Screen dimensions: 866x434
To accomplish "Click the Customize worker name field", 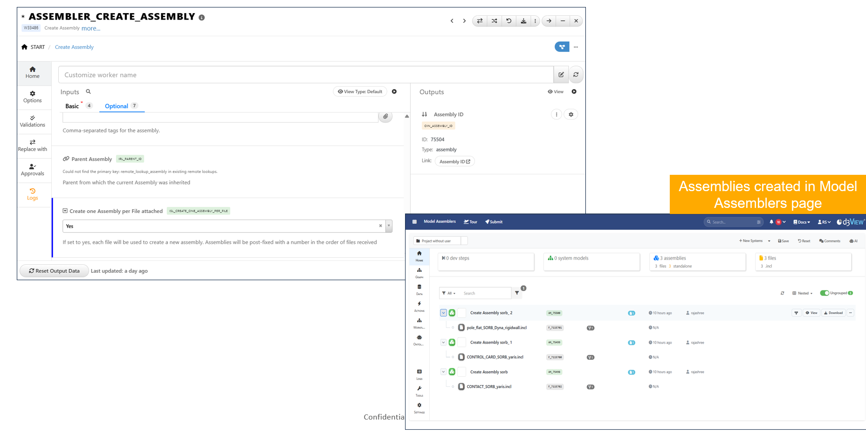I will (305, 75).
